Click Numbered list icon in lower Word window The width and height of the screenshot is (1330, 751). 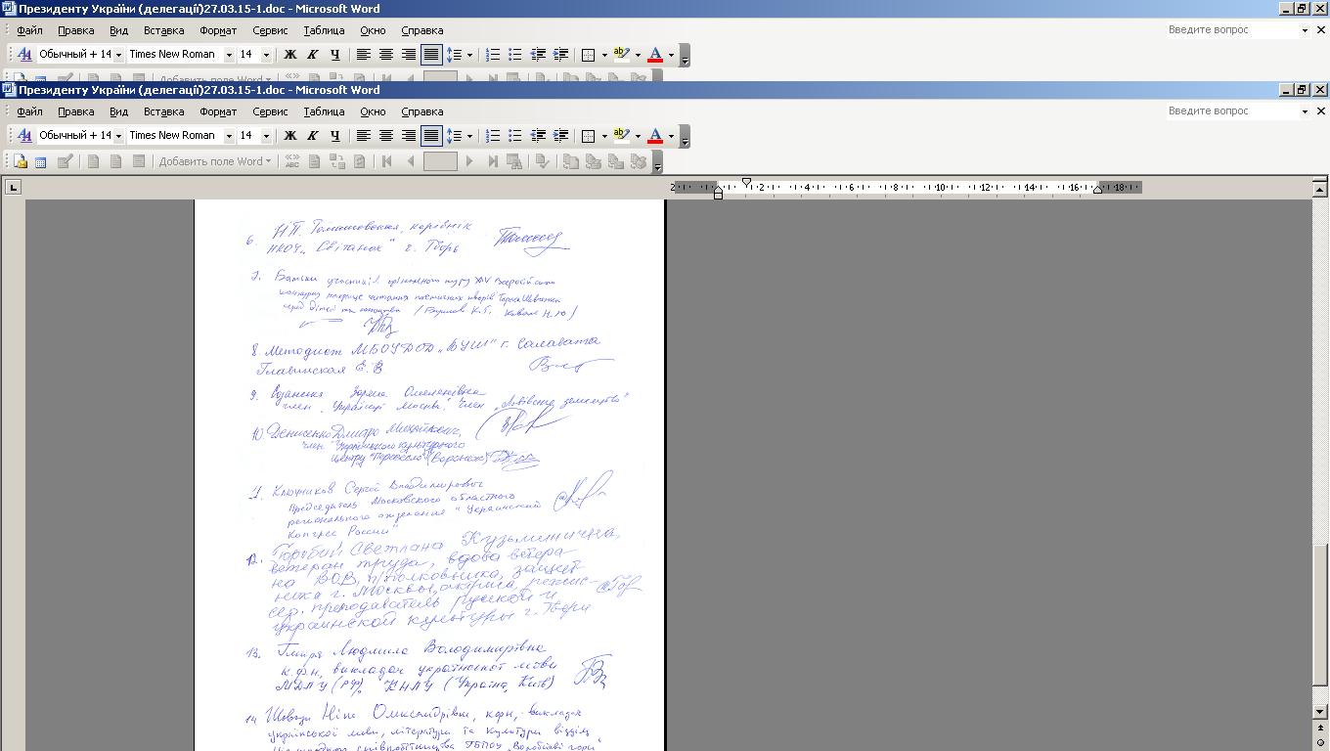(x=493, y=136)
